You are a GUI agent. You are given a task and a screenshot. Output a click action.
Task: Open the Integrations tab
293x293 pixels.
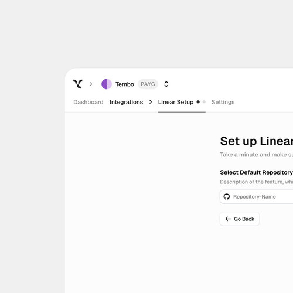click(x=126, y=102)
